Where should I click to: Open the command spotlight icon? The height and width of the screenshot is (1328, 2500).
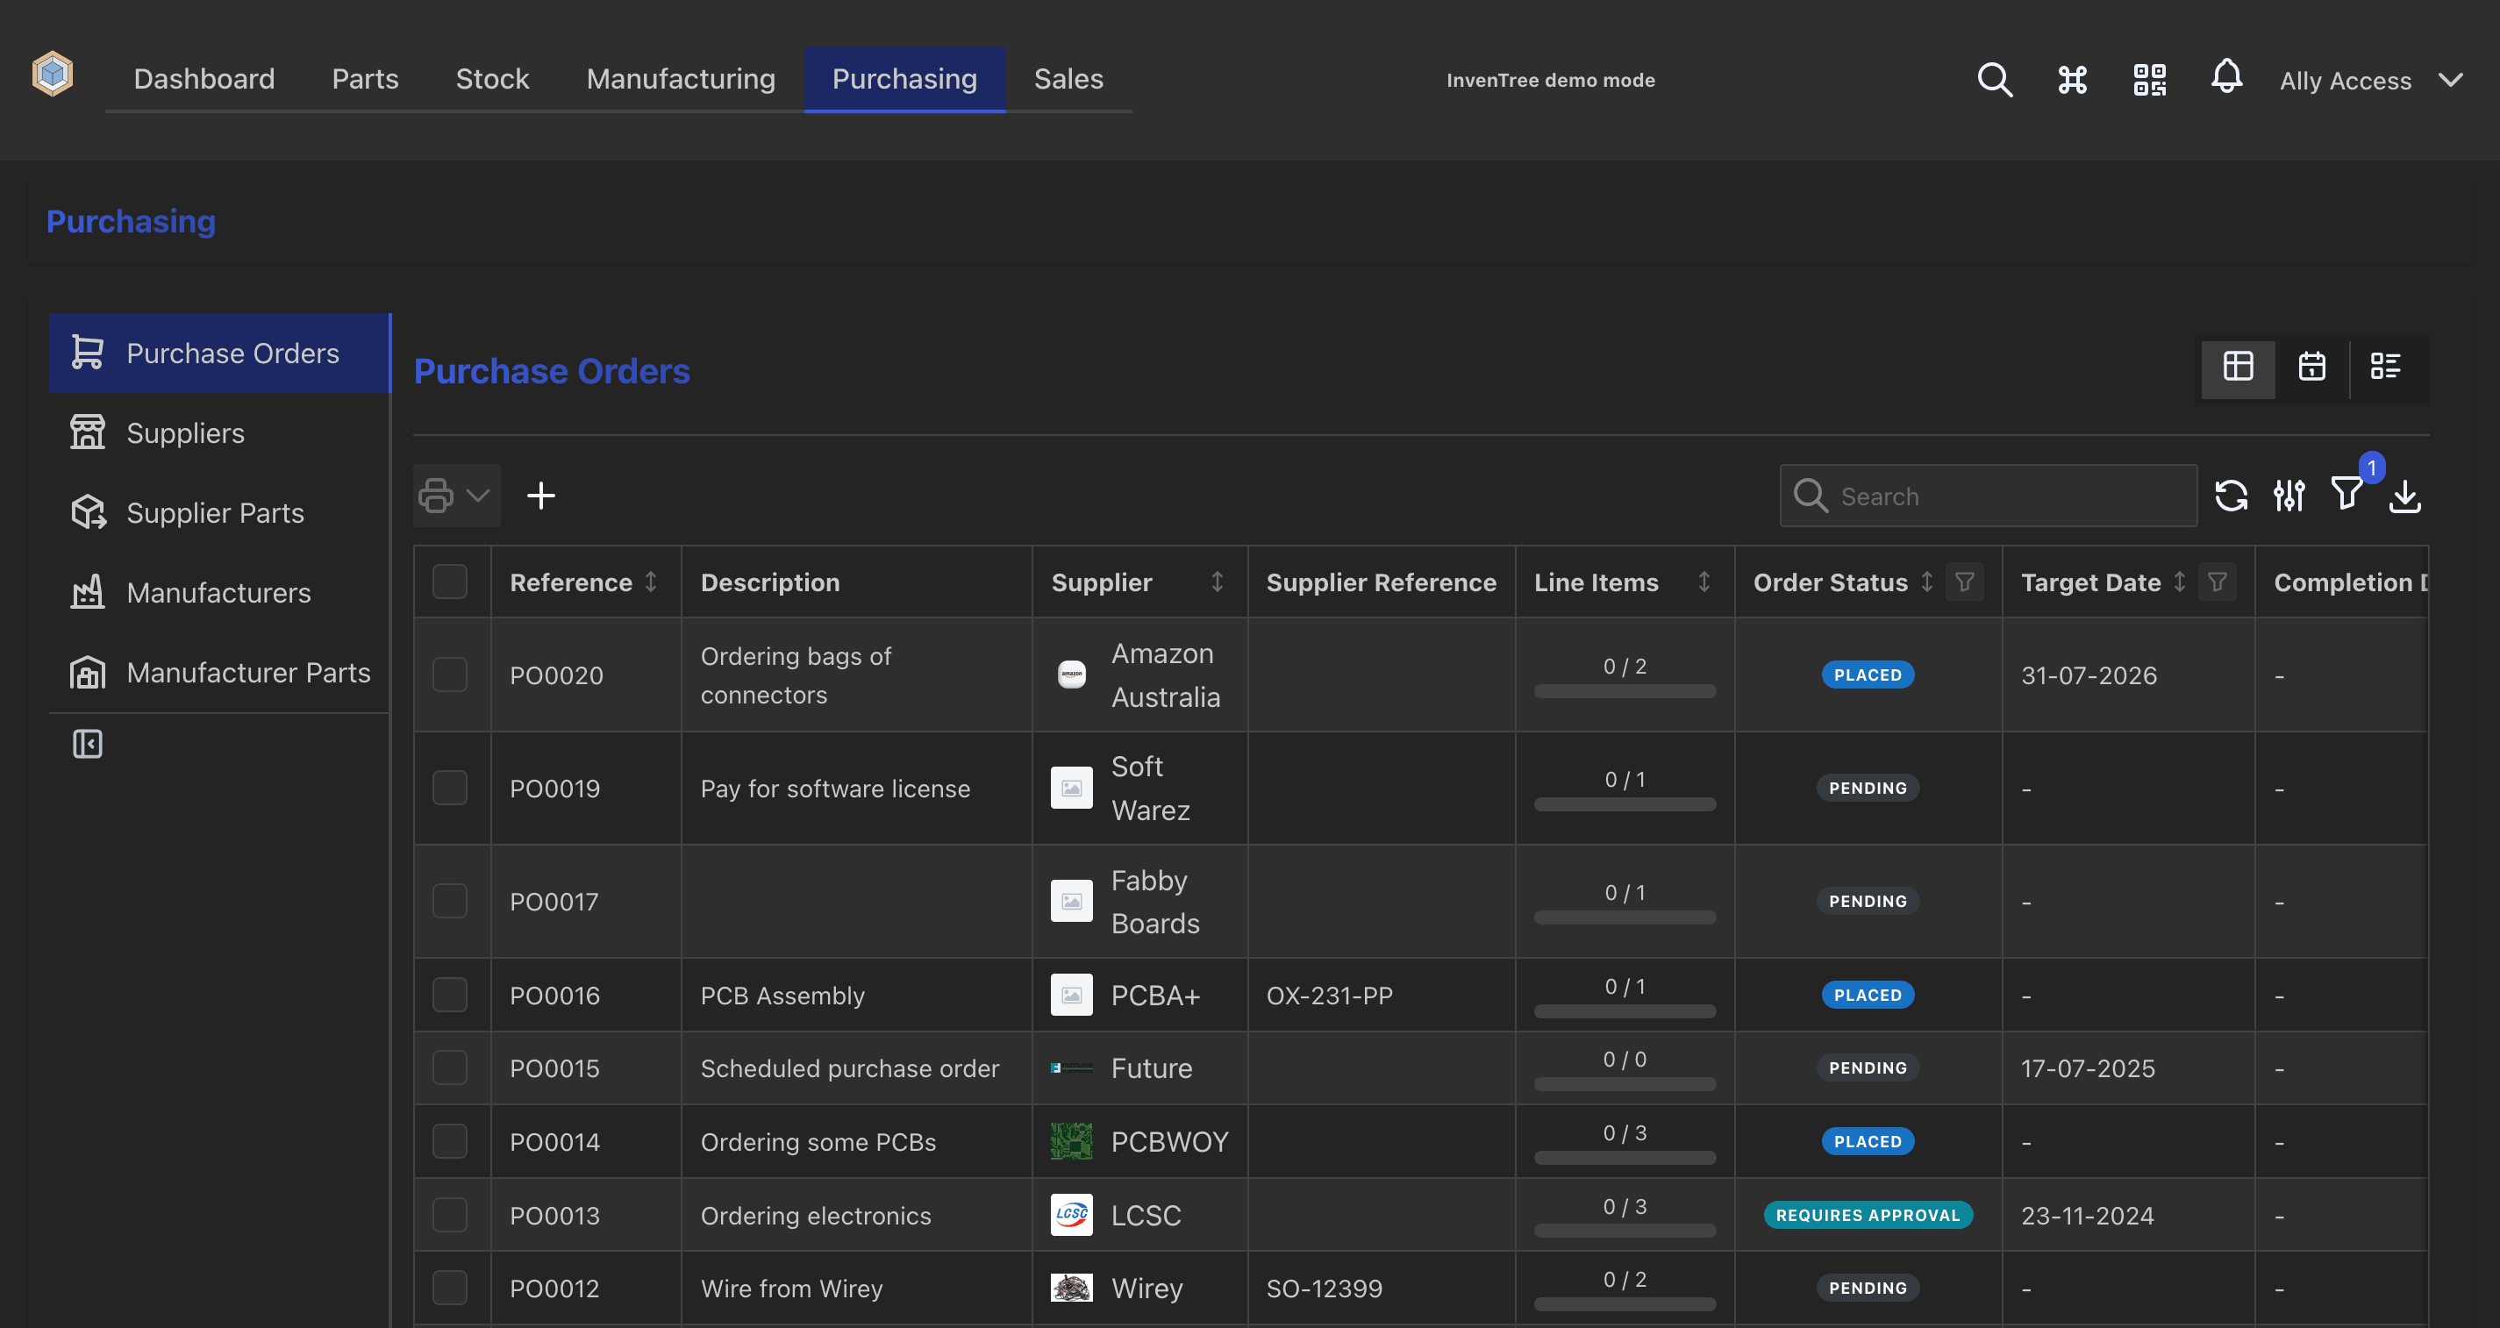click(2072, 80)
